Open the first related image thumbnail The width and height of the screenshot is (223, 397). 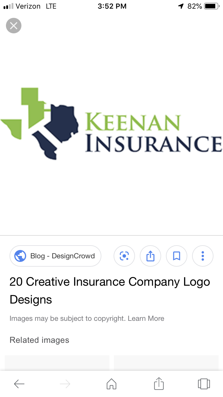tap(57, 363)
